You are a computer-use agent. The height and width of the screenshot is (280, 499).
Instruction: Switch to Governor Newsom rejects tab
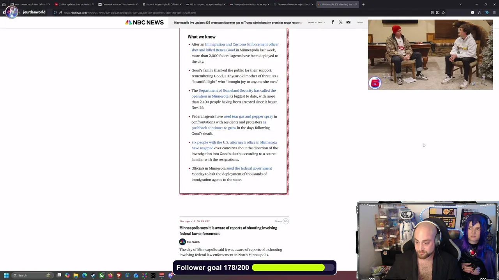point(293,4)
